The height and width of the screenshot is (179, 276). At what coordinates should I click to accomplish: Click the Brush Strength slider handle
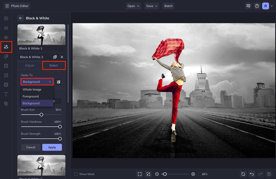click(60, 139)
